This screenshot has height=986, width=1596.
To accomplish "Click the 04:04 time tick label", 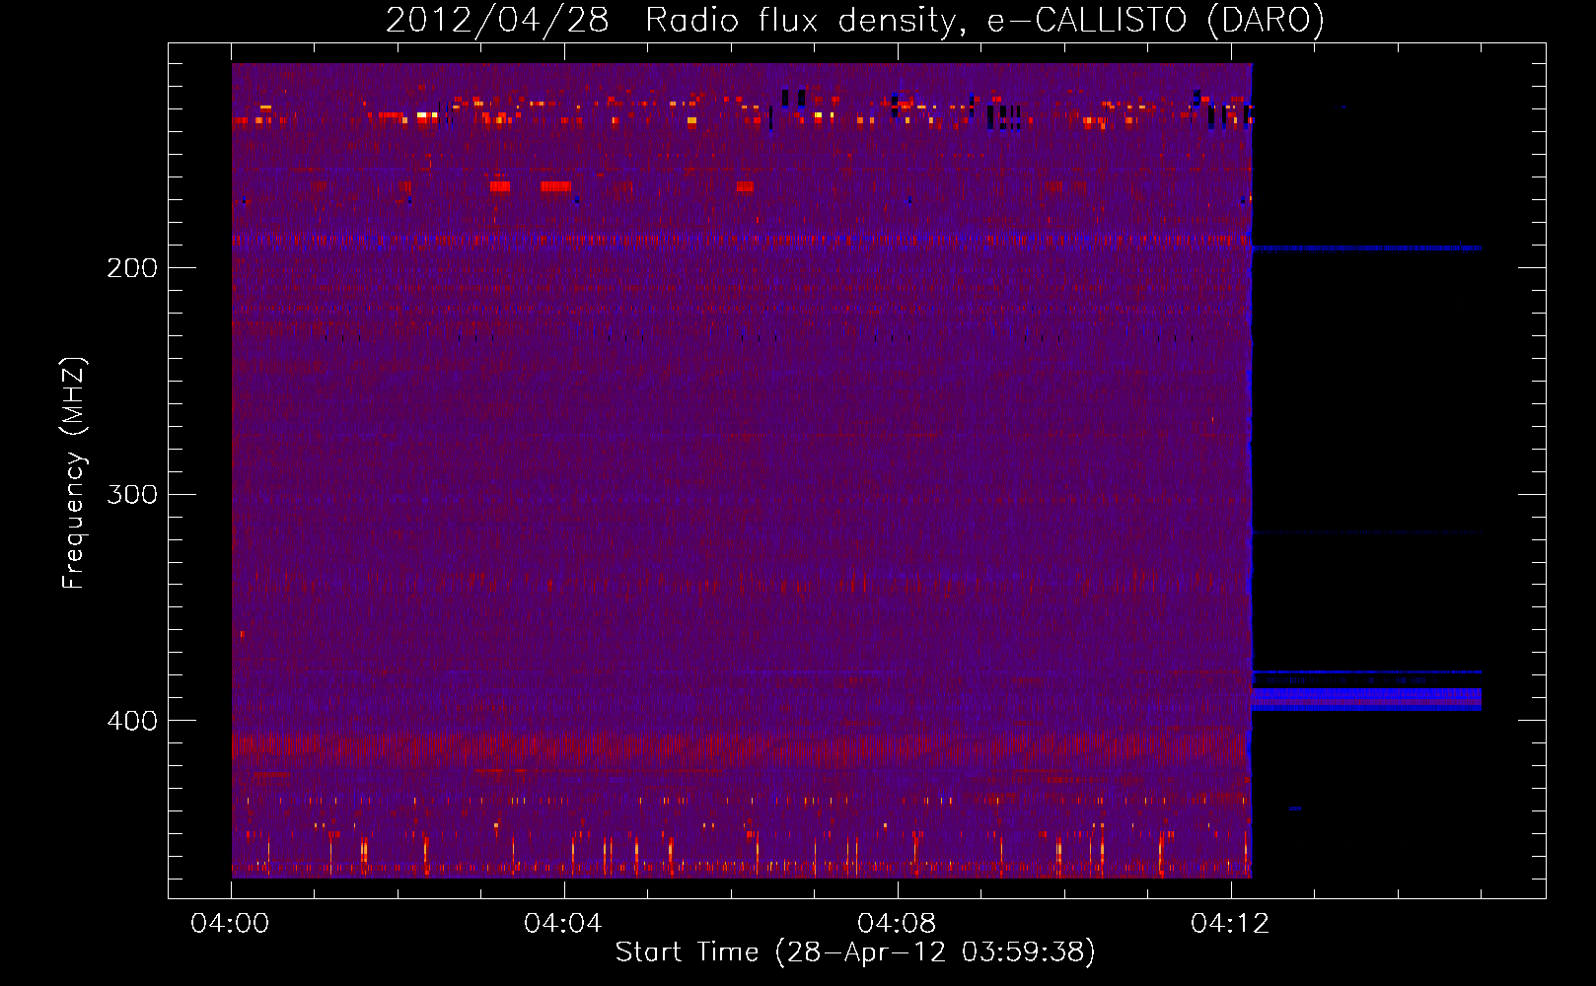I will 563,923.
